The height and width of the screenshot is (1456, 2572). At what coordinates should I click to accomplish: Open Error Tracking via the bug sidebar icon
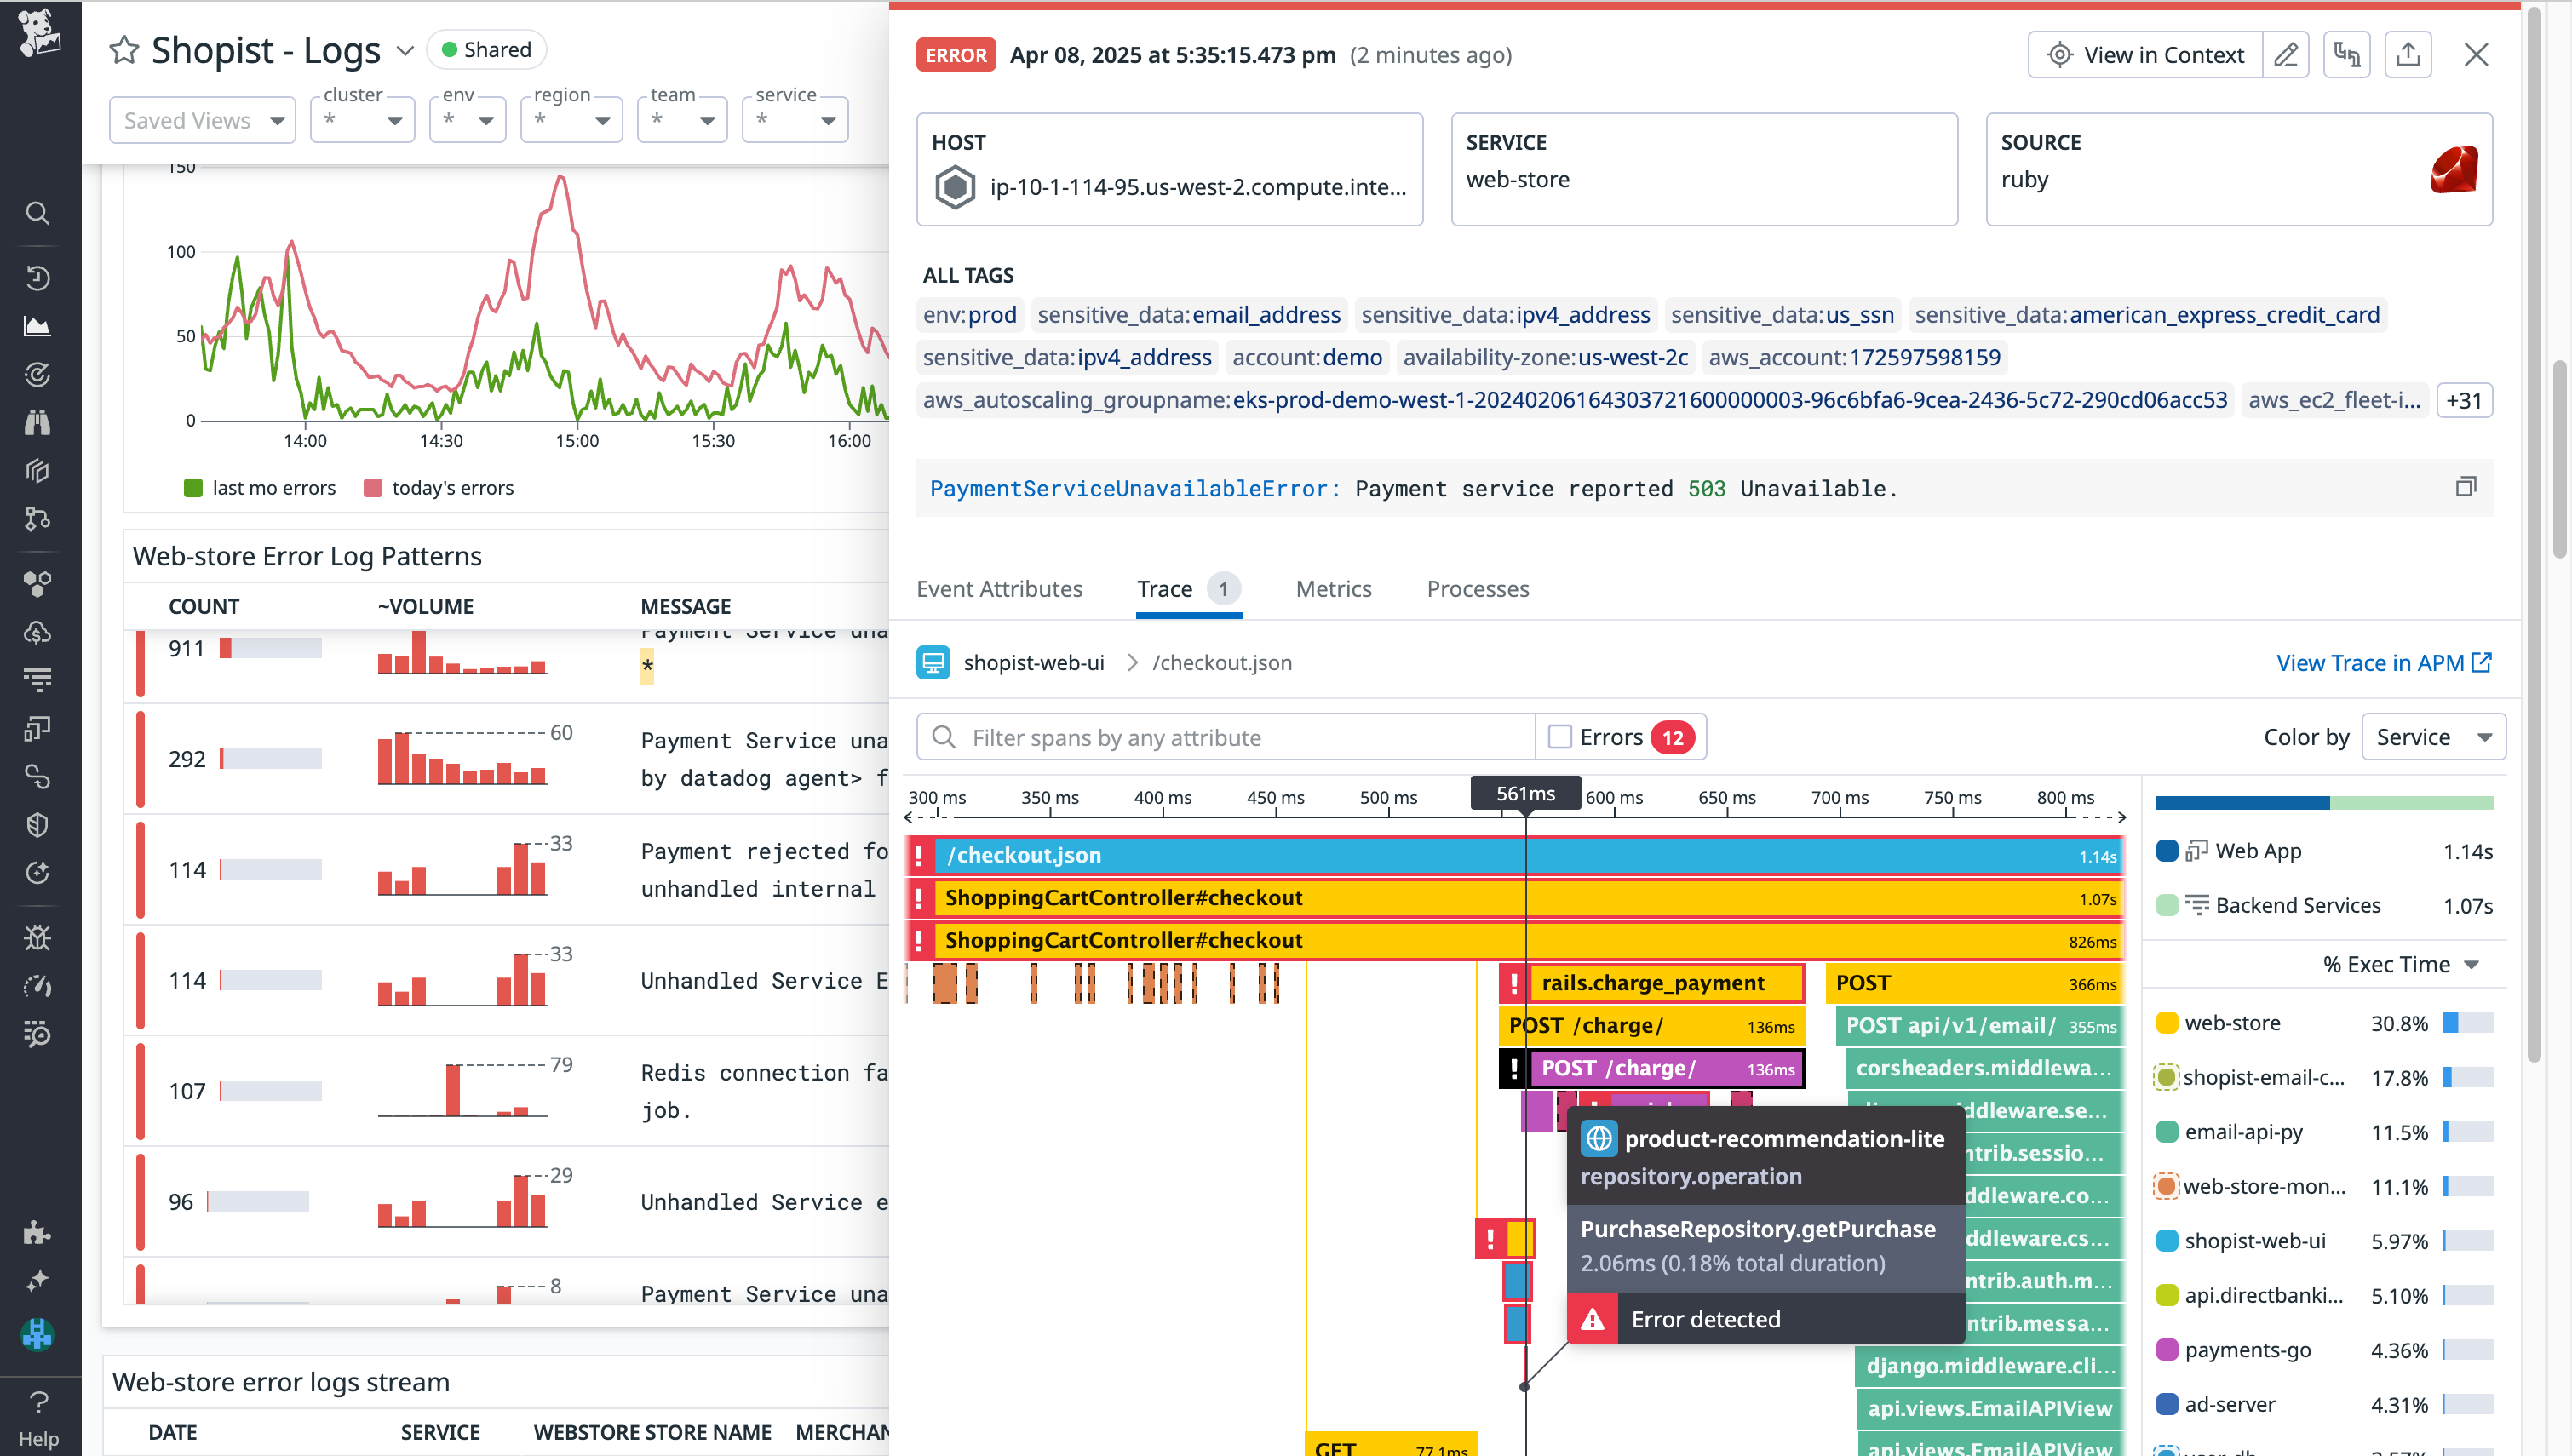pos(38,937)
